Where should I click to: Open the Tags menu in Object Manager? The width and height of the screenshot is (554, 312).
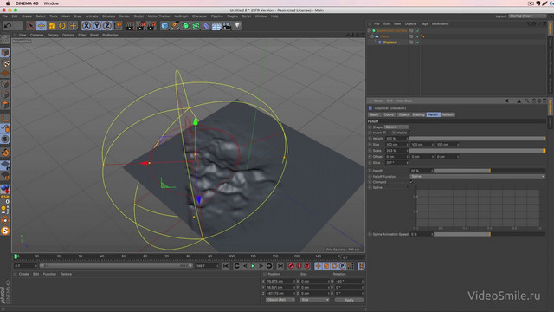424,23
